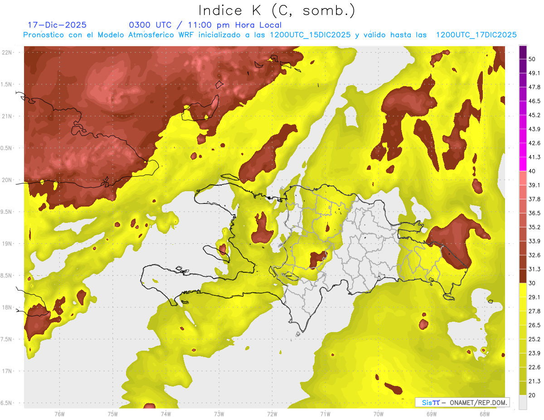The height and width of the screenshot is (420, 544).
Task: Click the latitude label "17N"
Action: [8, 371]
